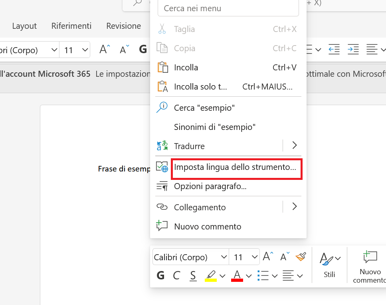Toggle underline S in mini toolbar
The height and width of the screenshot is (305, 386).
[x=193, y=276]
